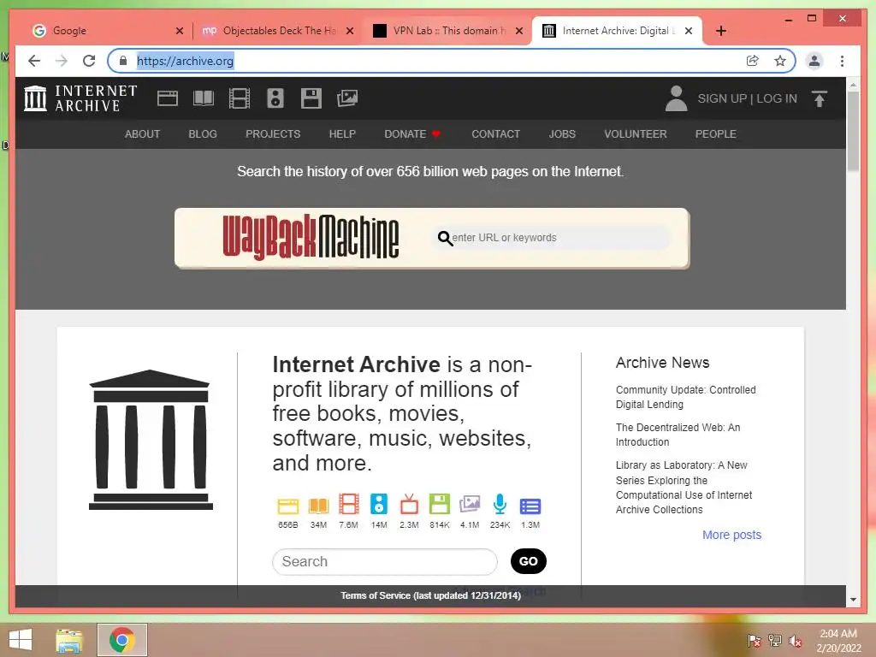Click the Upload arrow icon
Screen dimensions: 876x657
819,99
